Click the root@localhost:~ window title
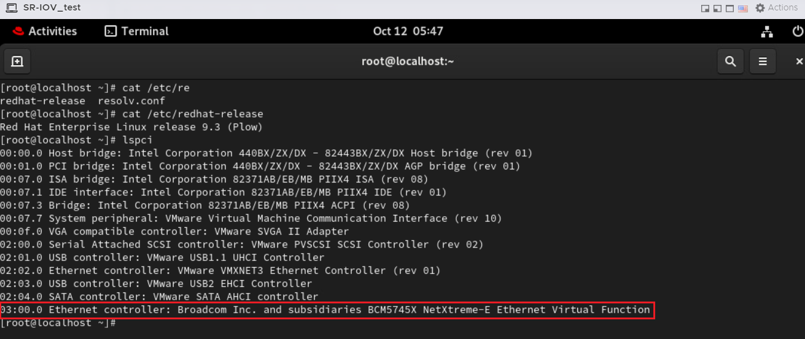 tap(408, 61)
